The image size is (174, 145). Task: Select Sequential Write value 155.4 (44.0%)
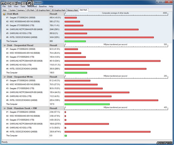(55, 92)
